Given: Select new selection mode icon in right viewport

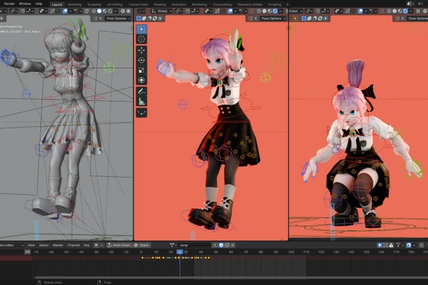Looking at the screenshot, I should 304,18.
